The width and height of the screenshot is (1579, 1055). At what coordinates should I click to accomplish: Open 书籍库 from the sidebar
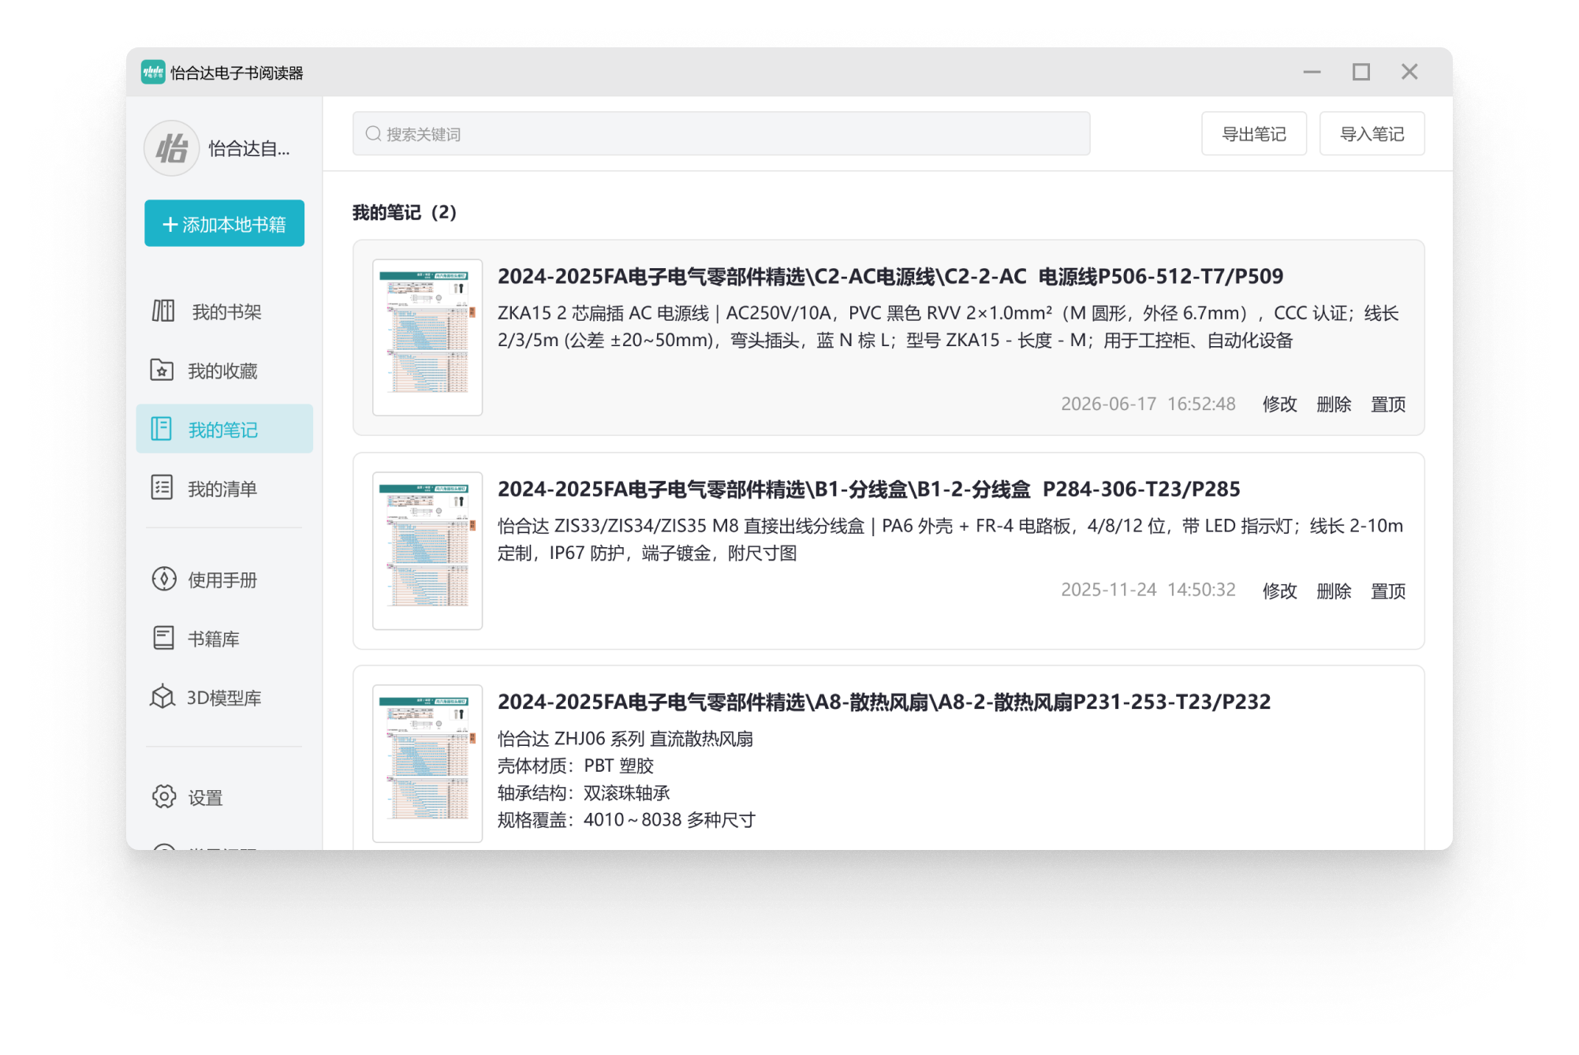coord(225,639)
